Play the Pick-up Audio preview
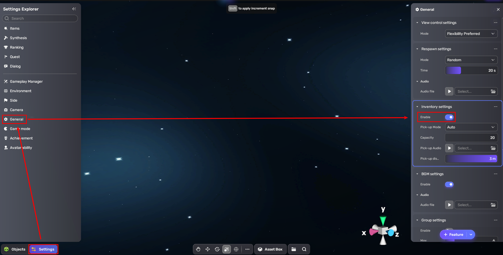This screenshot has height=255, width=503. tap(449, 148)
